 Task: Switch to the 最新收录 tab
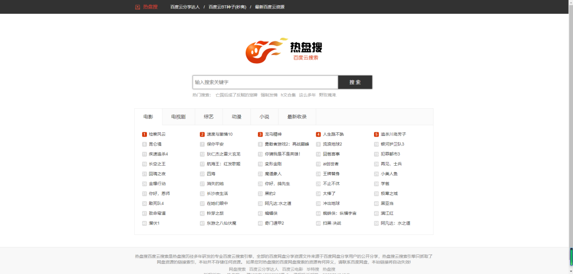click(x=297, y=117)
